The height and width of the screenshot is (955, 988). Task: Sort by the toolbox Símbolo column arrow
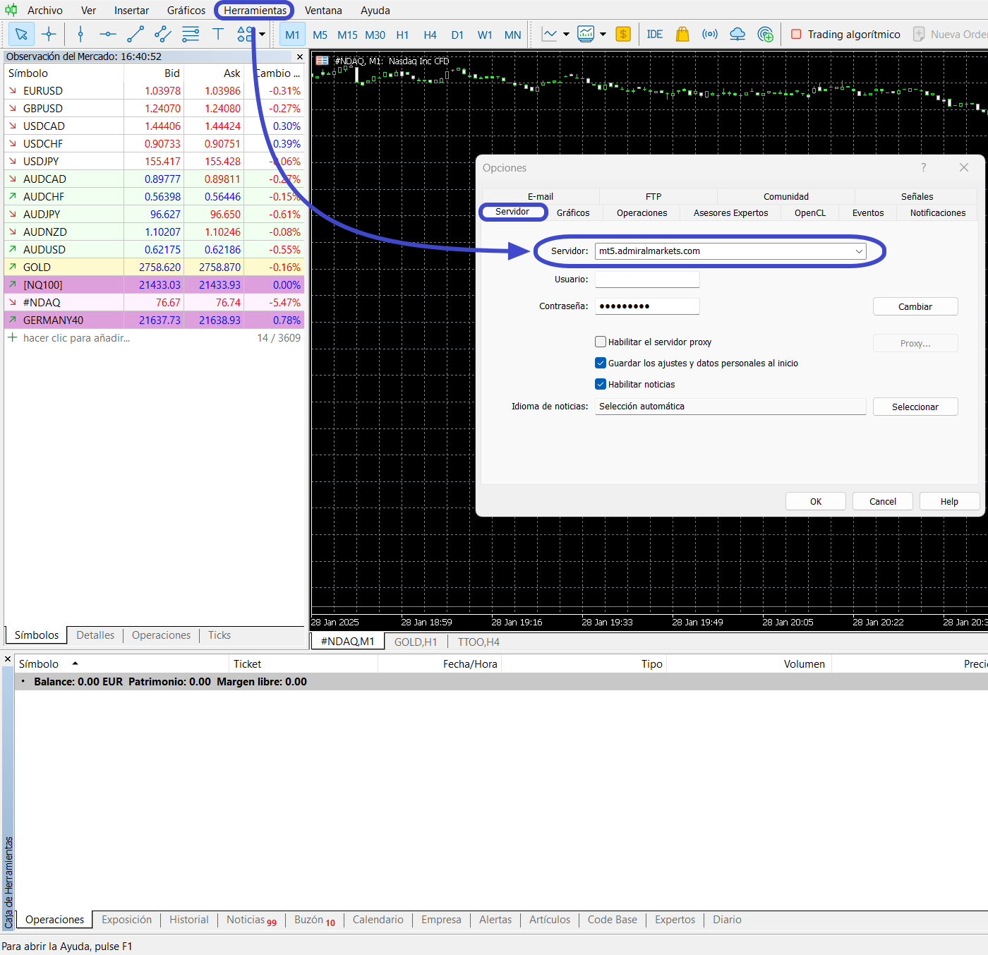click(x=75, y=663)
